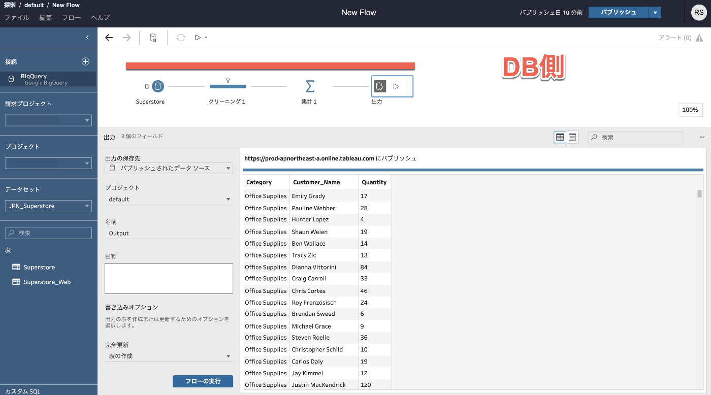Open the 表の作成 write option dropdown
This screenshot has height=395, width=711.
(x=169, y=356)
